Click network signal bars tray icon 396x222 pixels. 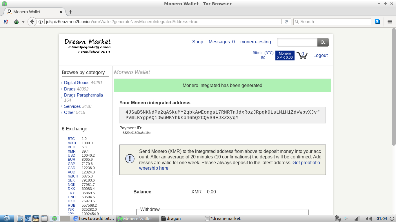tap(357, 219)
